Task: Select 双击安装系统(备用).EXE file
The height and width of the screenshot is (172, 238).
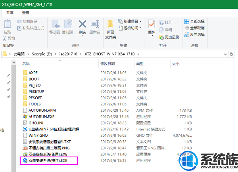Action: [45, 154]
